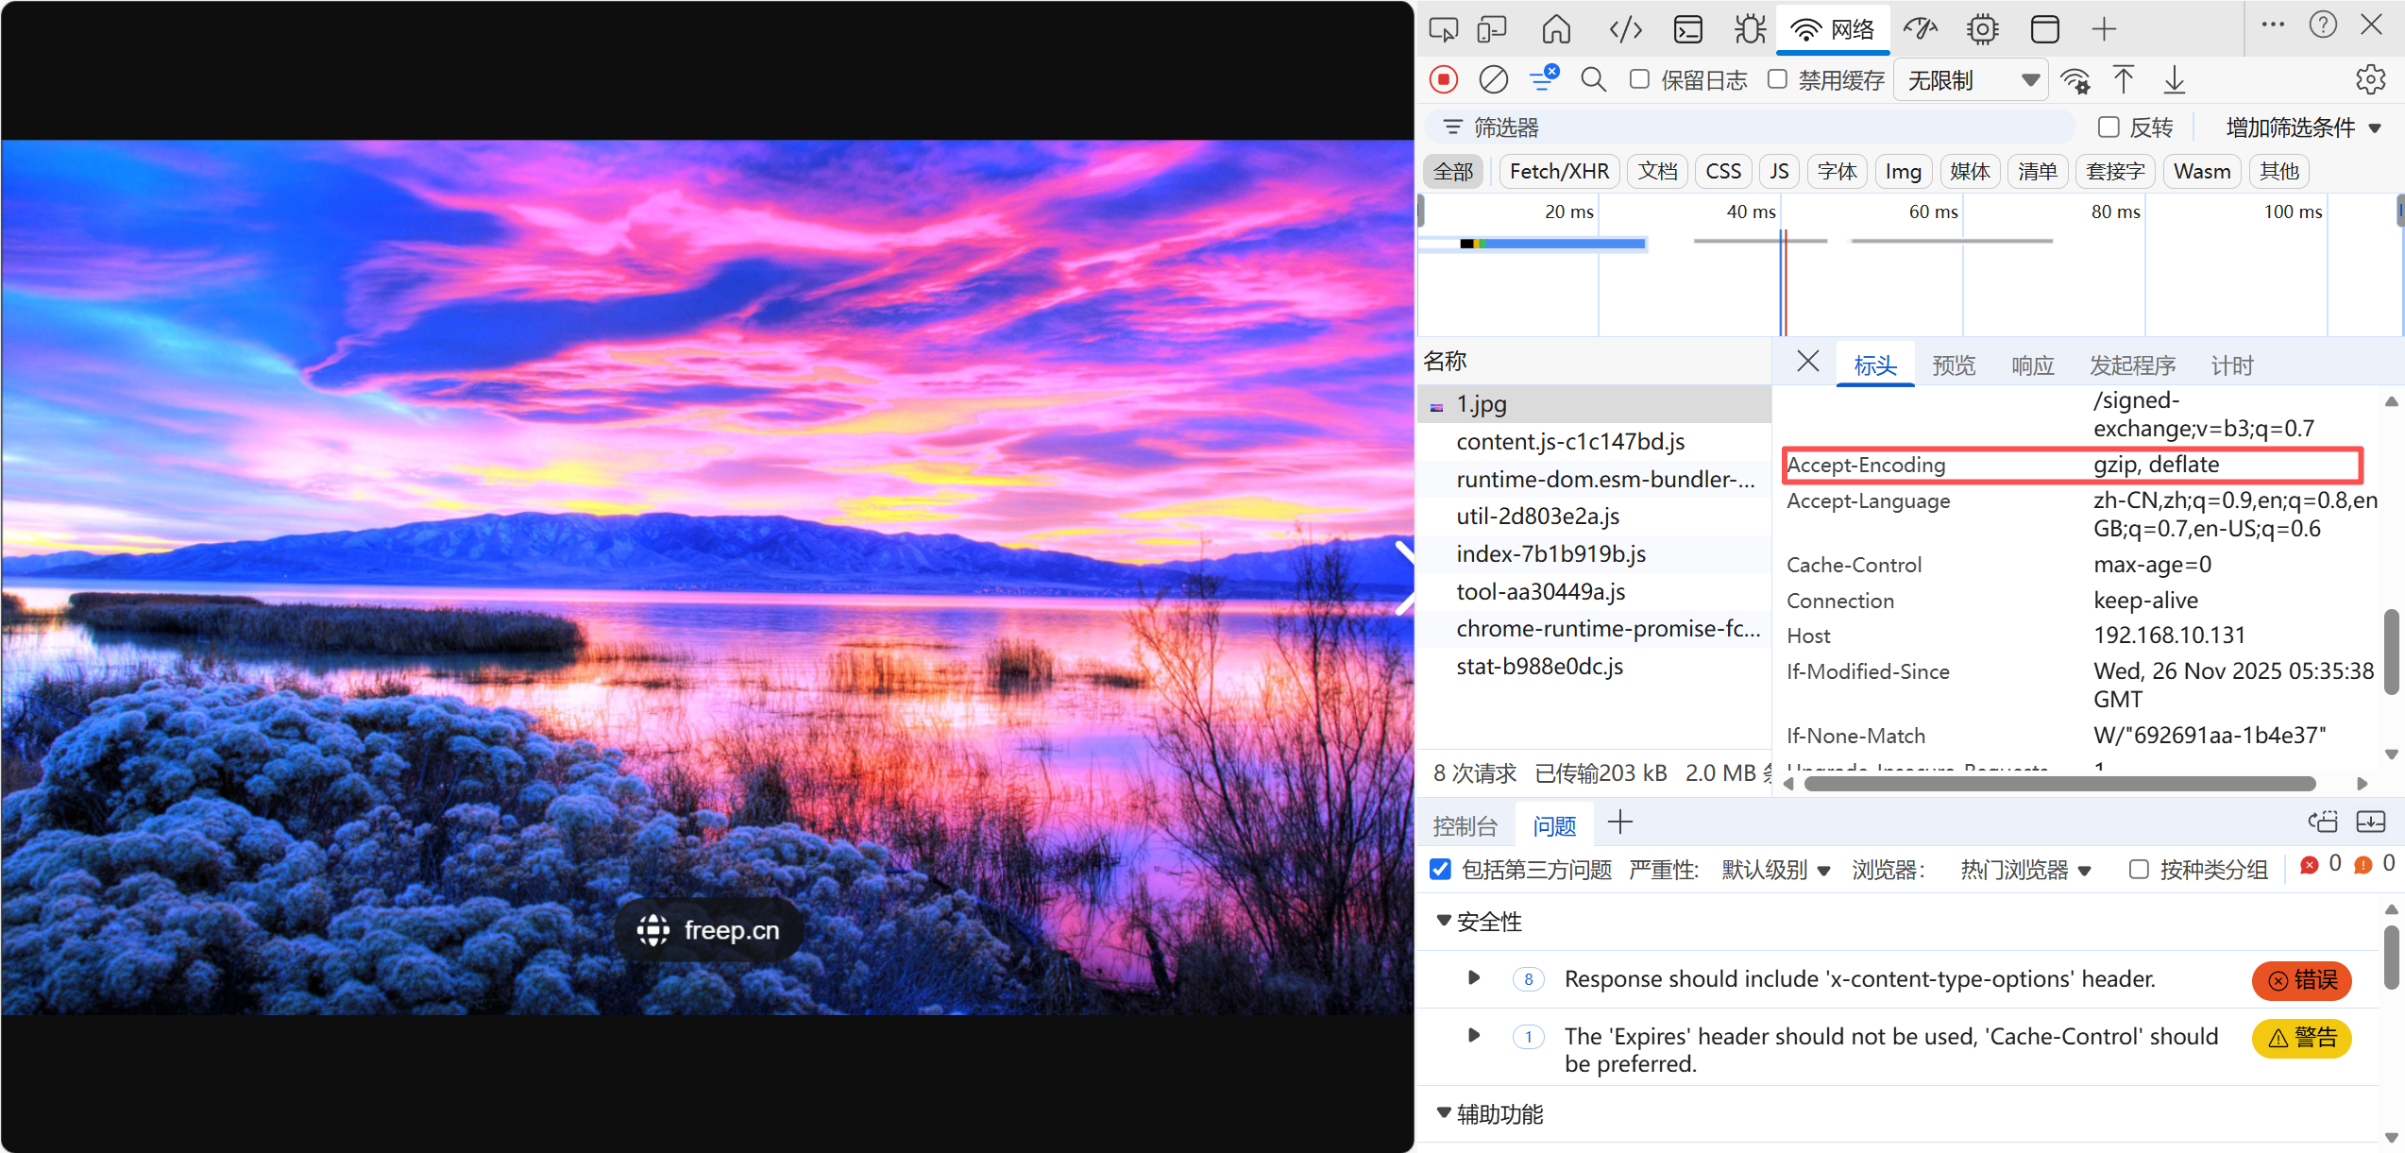Image resolution: width=2405 pixels, height=1153 pixels.
Task: Filter requests by Fetch/XHR
Action: pyautogui.click(x=1559, y=171)
